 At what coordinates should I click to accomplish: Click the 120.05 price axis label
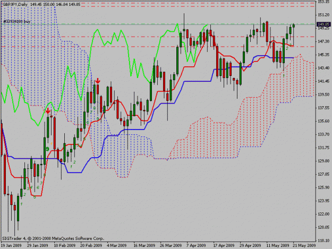324,227
